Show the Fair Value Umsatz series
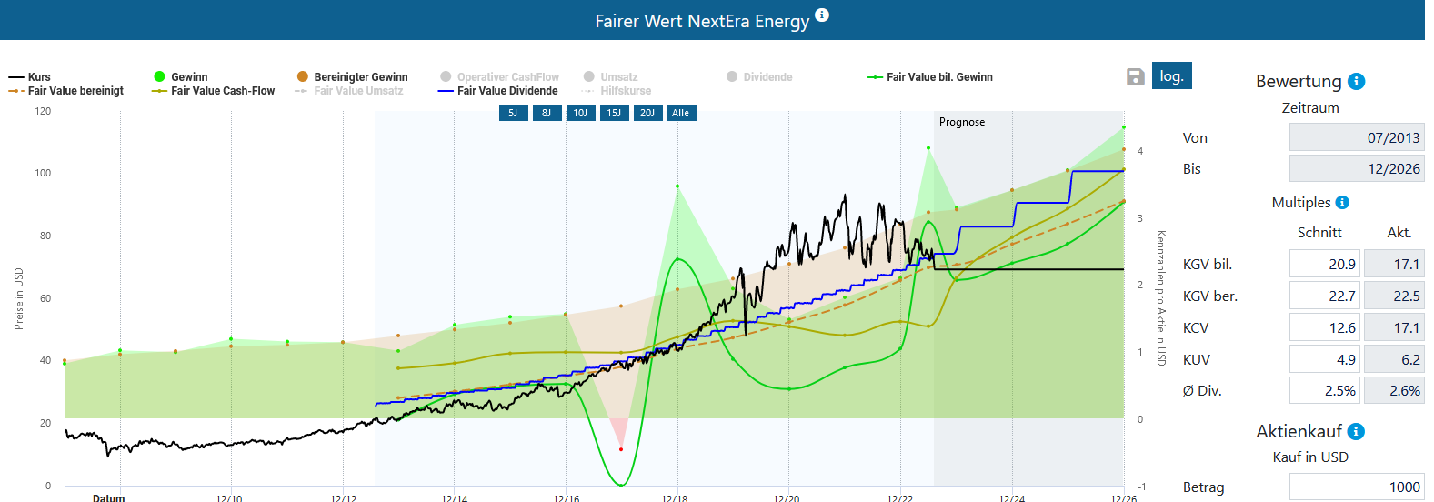Viewport: 1434px width, 502px height. [349, 91]
